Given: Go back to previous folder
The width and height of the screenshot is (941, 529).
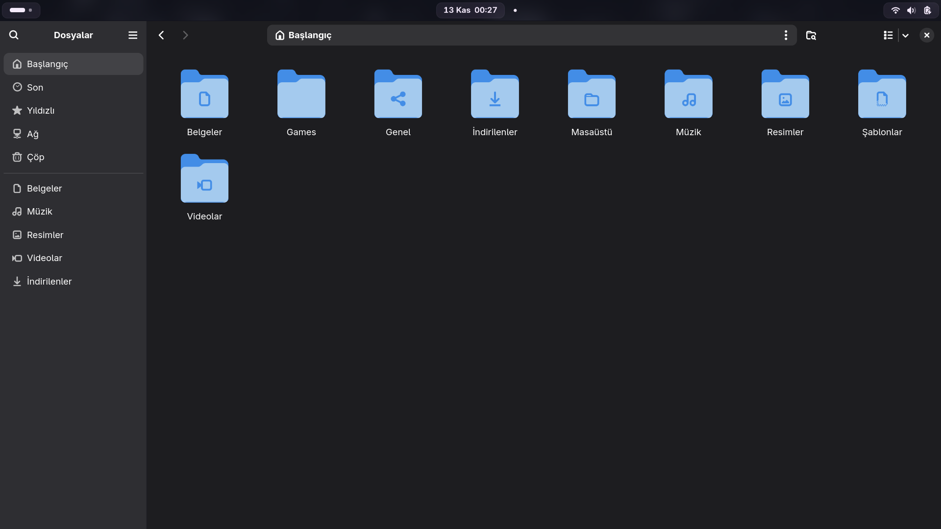Looking at the screenshot, I should (161, 35).
